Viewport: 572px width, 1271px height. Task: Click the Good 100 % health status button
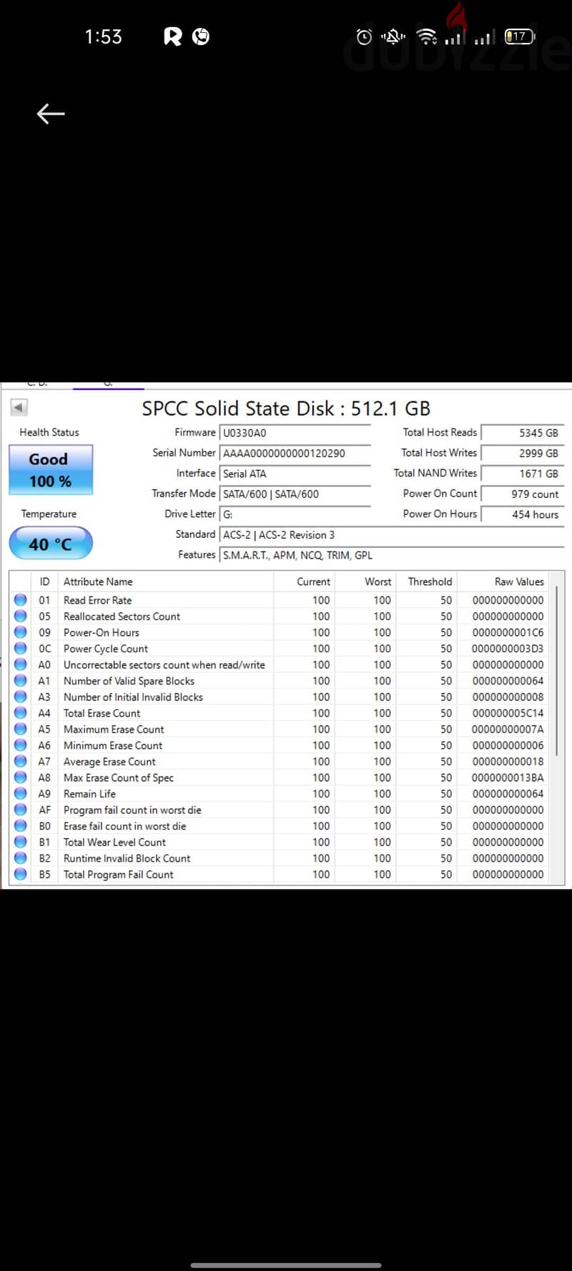click(51, 470)
